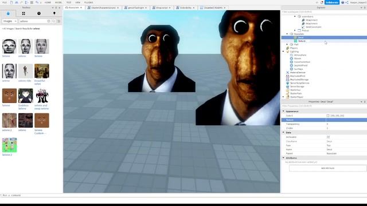Click the Color3 swatch in Properties
The height and width of the screenshot is (206, 367).
(x=328, y=116)
